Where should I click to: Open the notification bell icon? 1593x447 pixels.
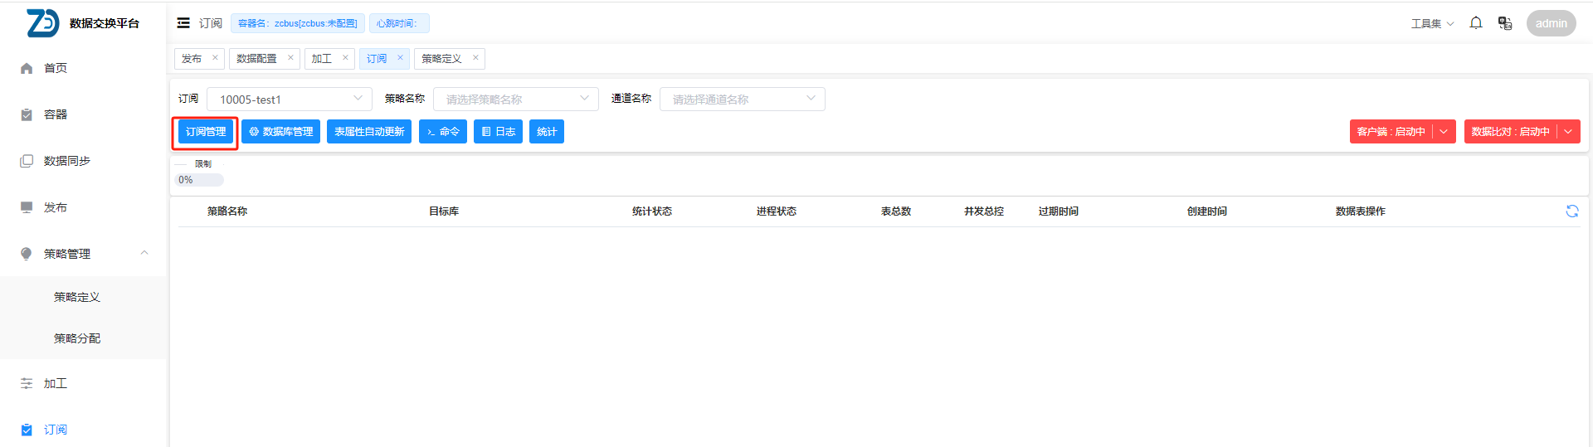click(1475, 23)
